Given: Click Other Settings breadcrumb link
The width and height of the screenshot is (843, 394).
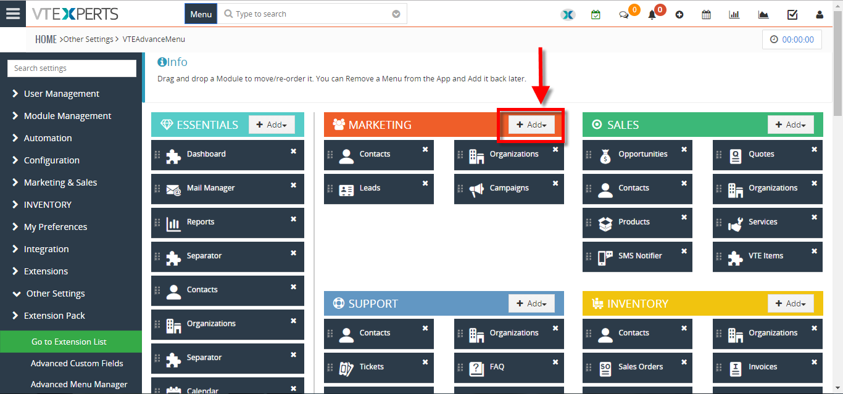Looking at the screenshot, I should pos(88,39).
